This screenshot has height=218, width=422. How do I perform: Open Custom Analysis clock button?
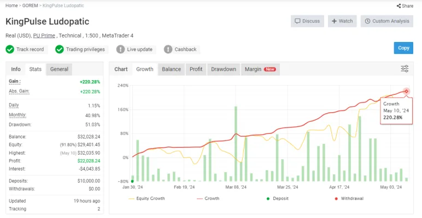387,21
